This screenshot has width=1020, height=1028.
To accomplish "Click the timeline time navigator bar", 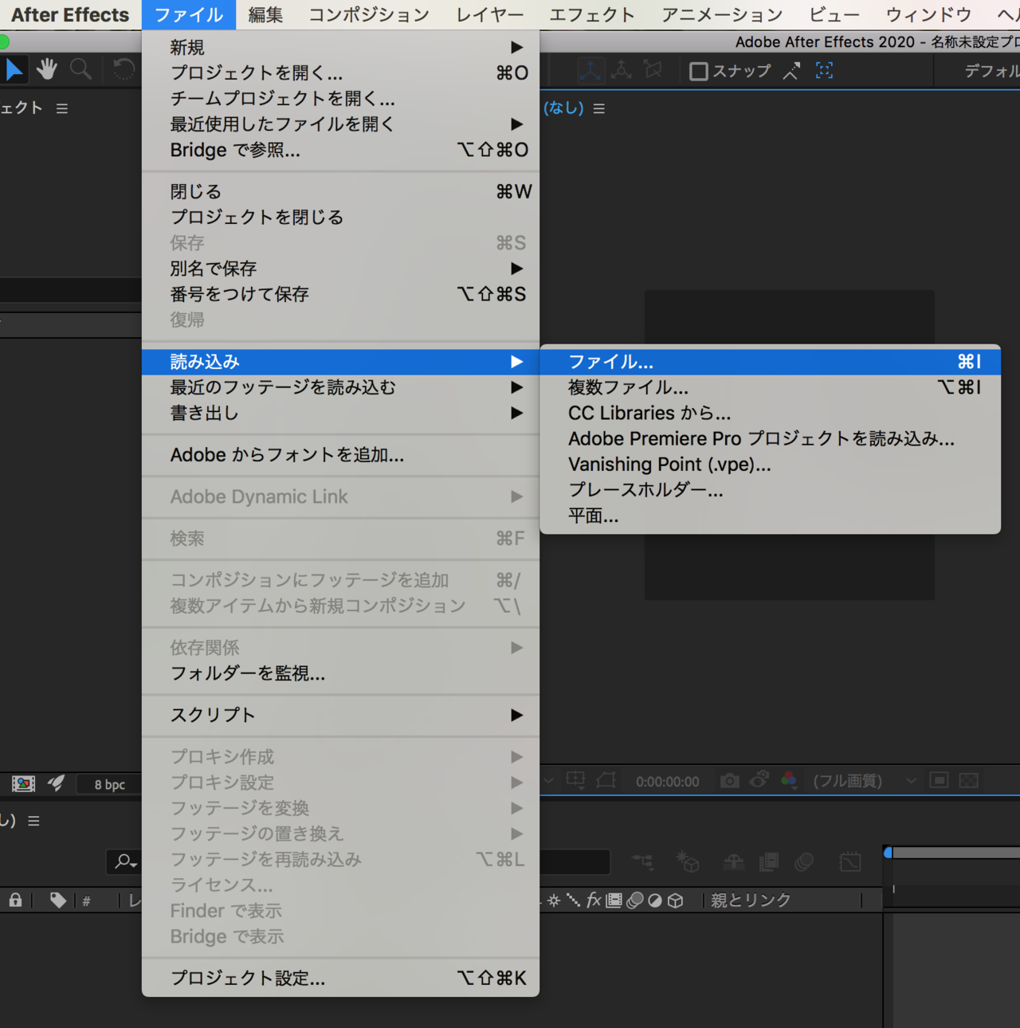I will 956,853.
